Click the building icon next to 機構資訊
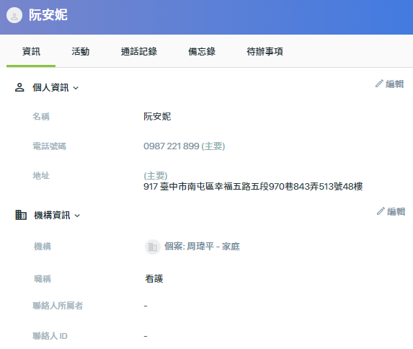The image size is (413, 349). (21, 215)
